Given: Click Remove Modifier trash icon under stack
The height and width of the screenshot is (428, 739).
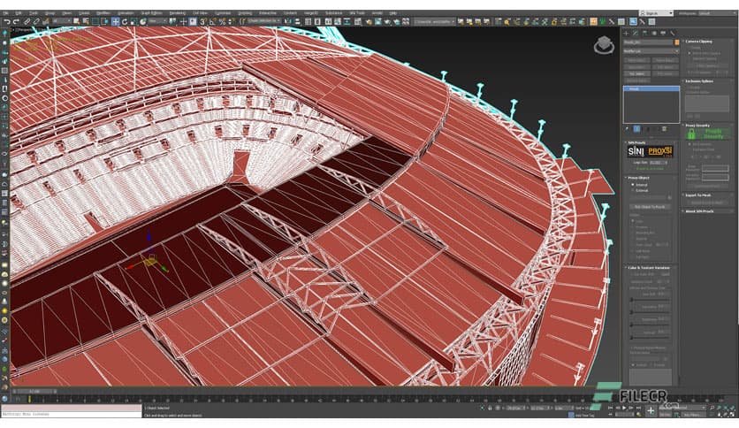Looking at the screenshot, I should (664, 129).
